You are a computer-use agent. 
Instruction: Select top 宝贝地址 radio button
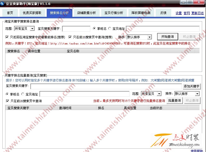pos(109,28)
